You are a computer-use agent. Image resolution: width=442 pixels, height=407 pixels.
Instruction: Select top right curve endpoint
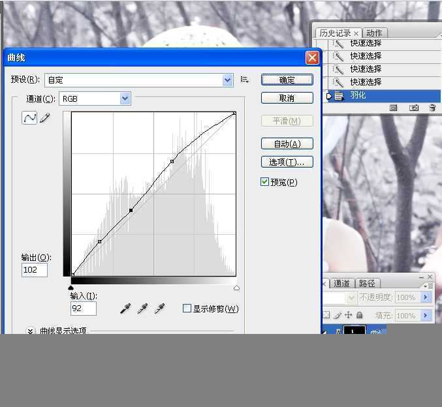(x=234, y=113)
